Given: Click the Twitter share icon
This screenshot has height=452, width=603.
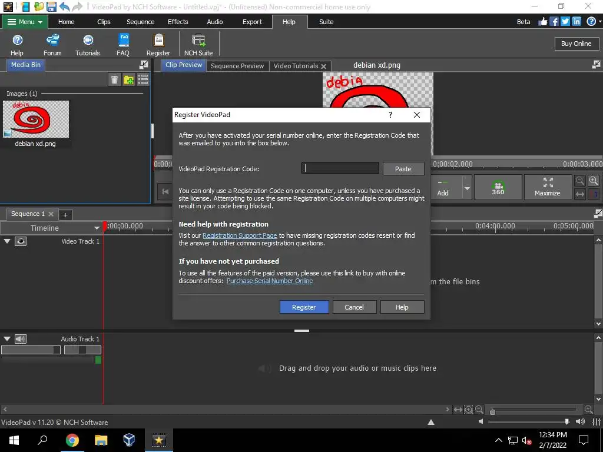Looking at the screenshot, I should point(565,22).
